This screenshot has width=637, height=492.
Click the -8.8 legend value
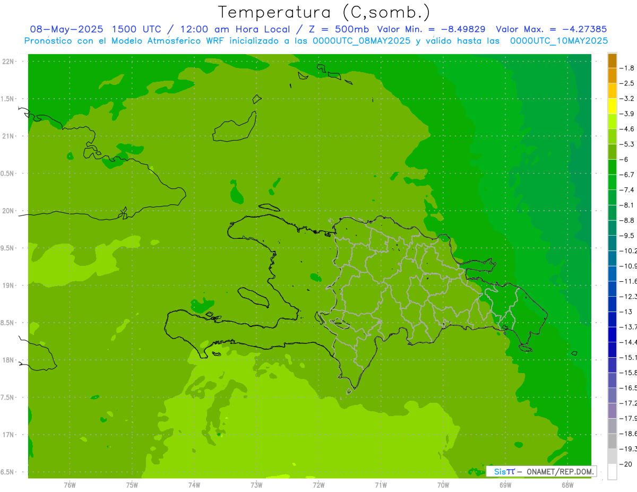click(628, 220)
